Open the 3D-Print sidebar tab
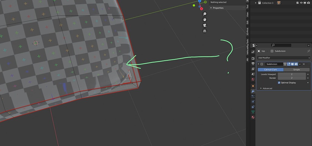Image resolution: width=312 pixels, height=146 pixels. (248, 31)
